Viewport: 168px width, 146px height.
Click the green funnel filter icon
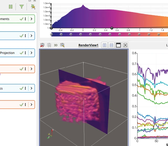(x=22, y=7)
